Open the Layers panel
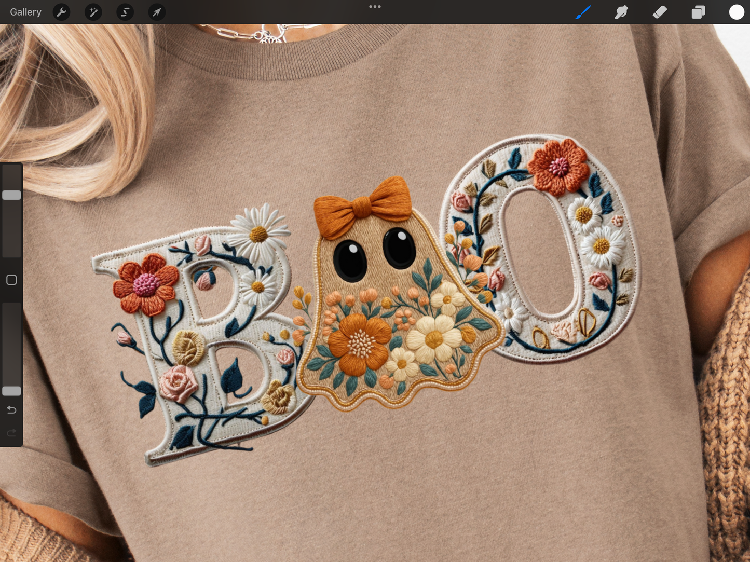 coord(698,12)
